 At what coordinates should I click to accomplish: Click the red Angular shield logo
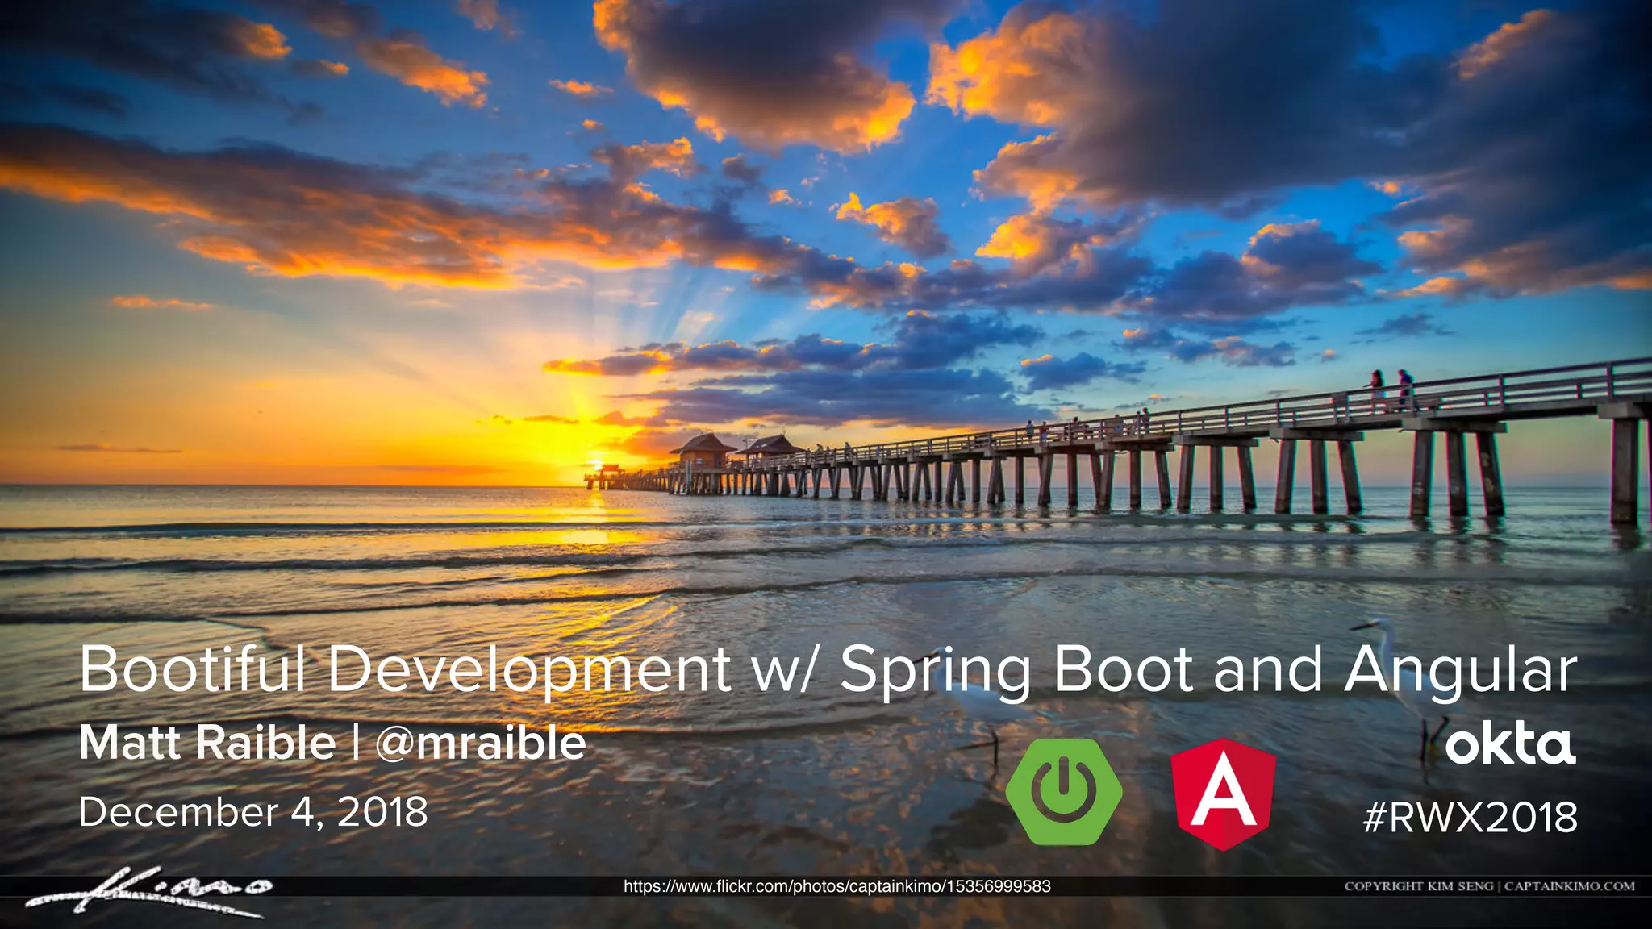pyautogui.click(x=1223, y=794)
